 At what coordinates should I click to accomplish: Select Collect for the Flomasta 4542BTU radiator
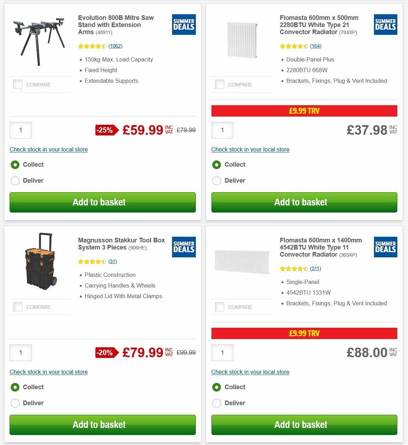(216, 387)
